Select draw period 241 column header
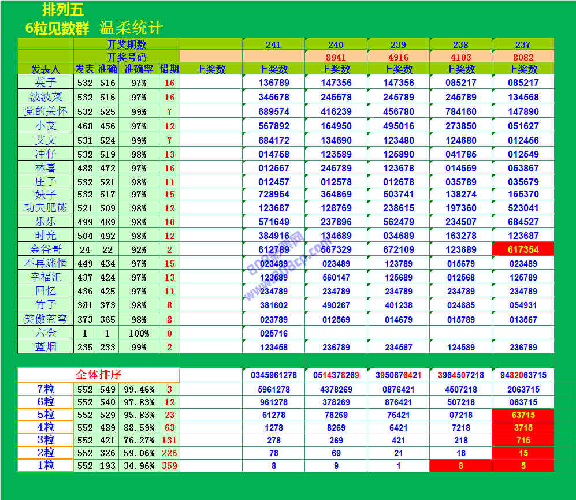This screenshot has height=500, width=576. point(273,44)
